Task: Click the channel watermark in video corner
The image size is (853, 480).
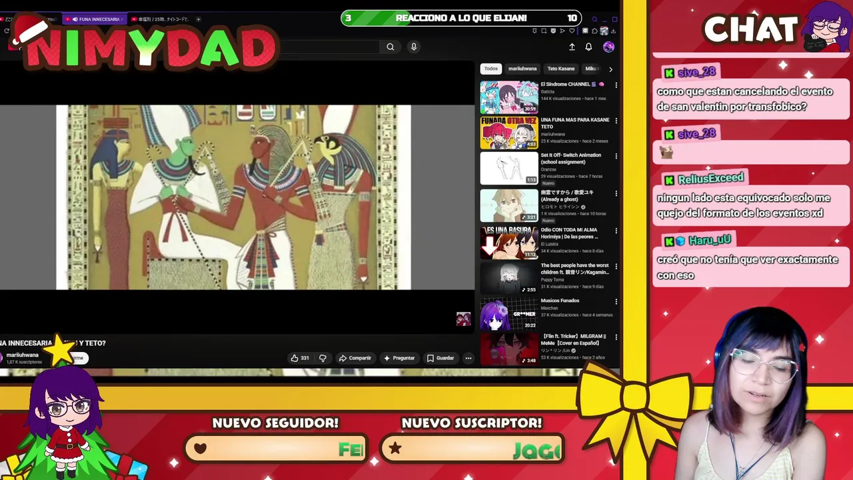Action: pyautogui.click(x=463, y=319)
